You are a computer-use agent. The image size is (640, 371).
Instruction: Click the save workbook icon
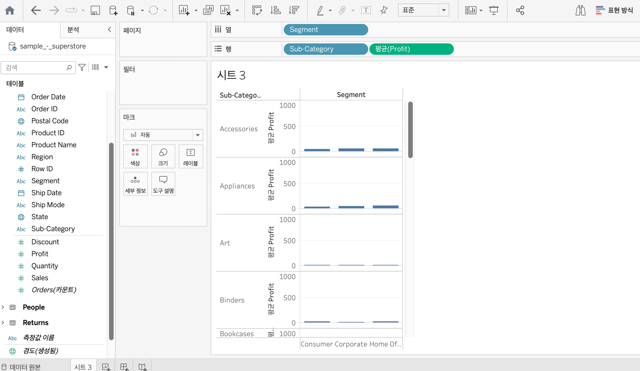[95, 11]
